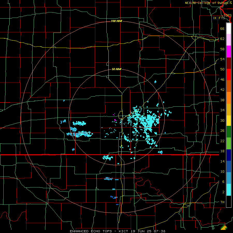This screenshot has height=233, width=233.
Task: Click the "14" legend value
Action: (222, 161)
